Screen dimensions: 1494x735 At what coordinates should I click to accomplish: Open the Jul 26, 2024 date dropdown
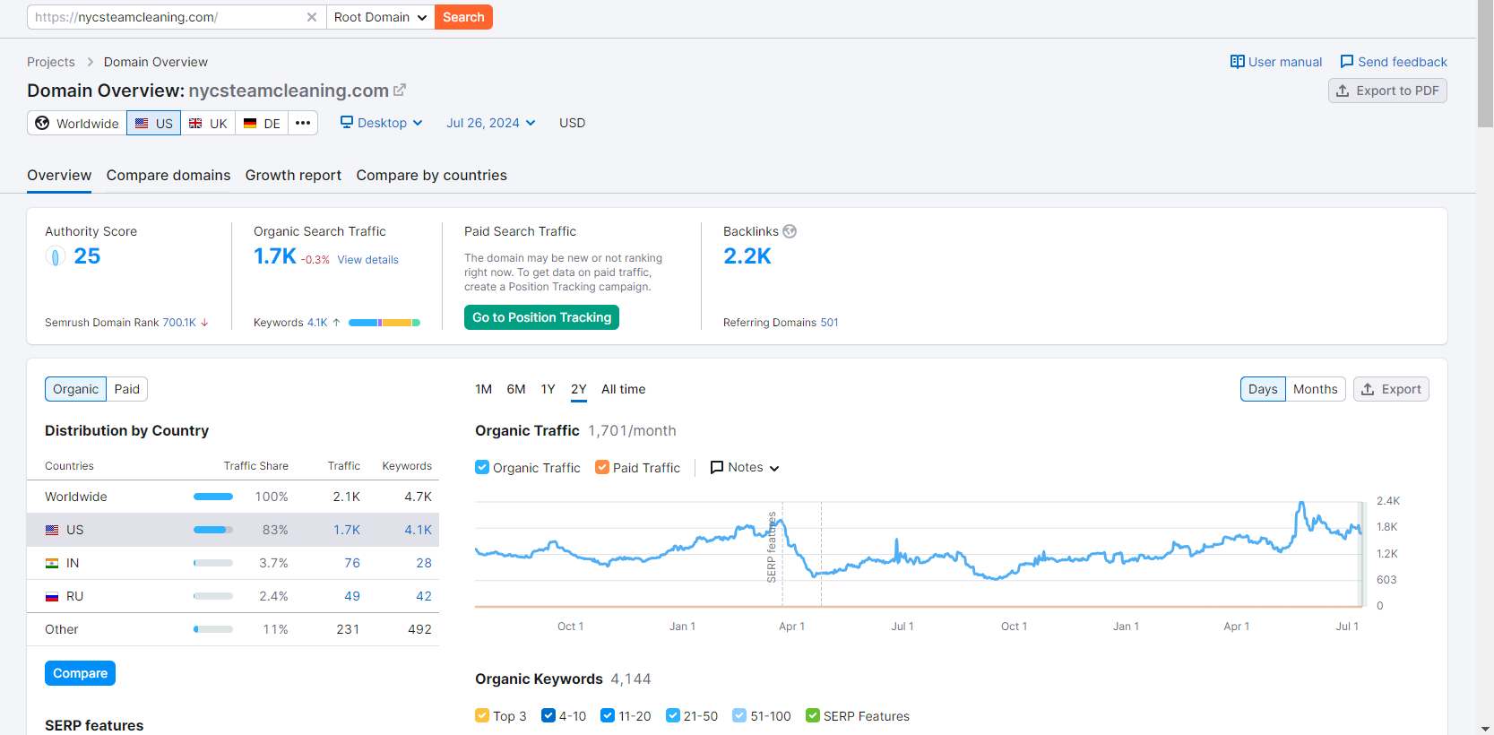[x=491, y=123]
